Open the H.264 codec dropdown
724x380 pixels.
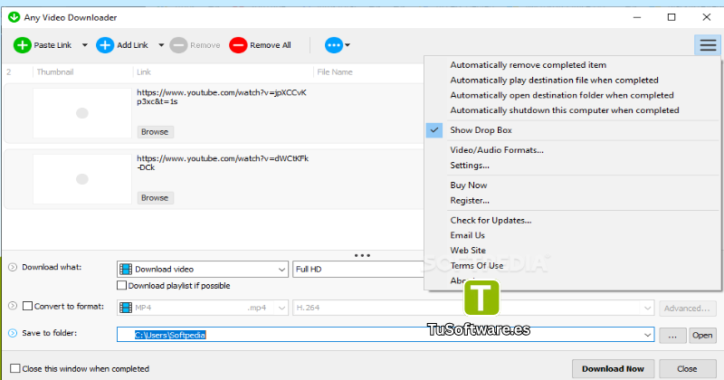click(x=473, y=308)
